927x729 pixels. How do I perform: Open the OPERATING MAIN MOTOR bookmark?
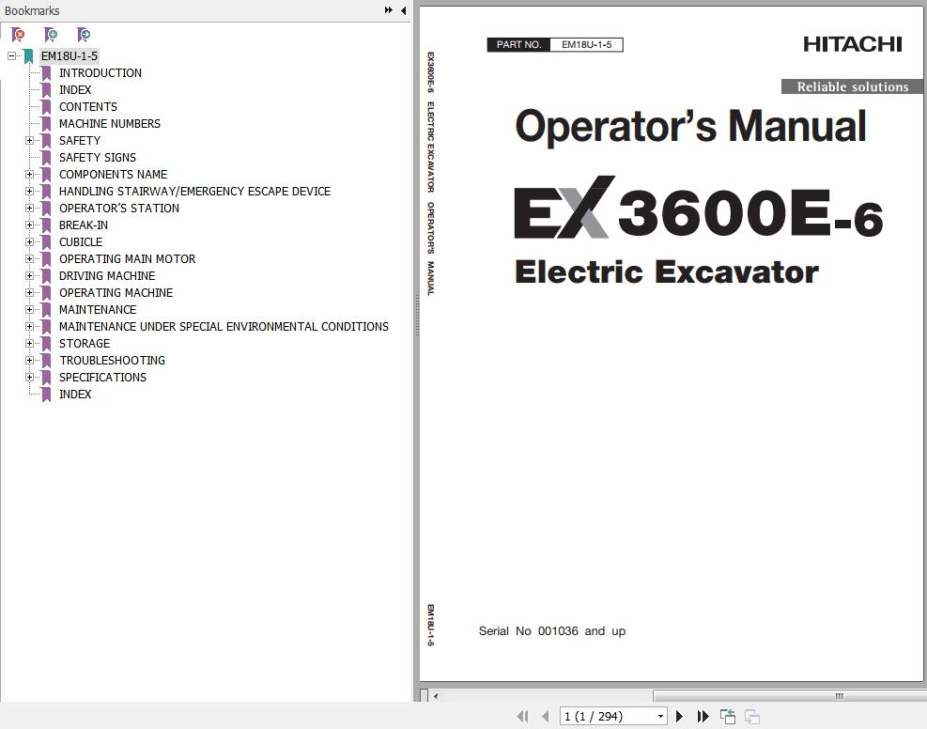click(x=127, y=259)
